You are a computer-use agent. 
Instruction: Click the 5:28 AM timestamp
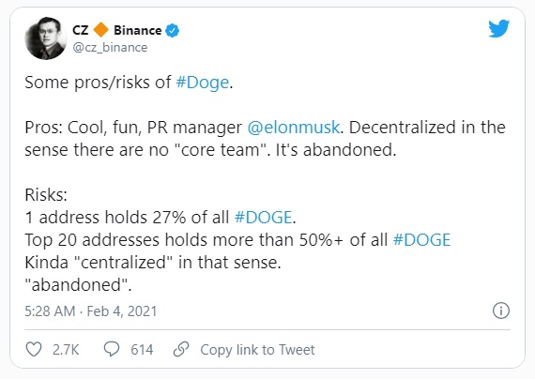click(x=50, y=311)
